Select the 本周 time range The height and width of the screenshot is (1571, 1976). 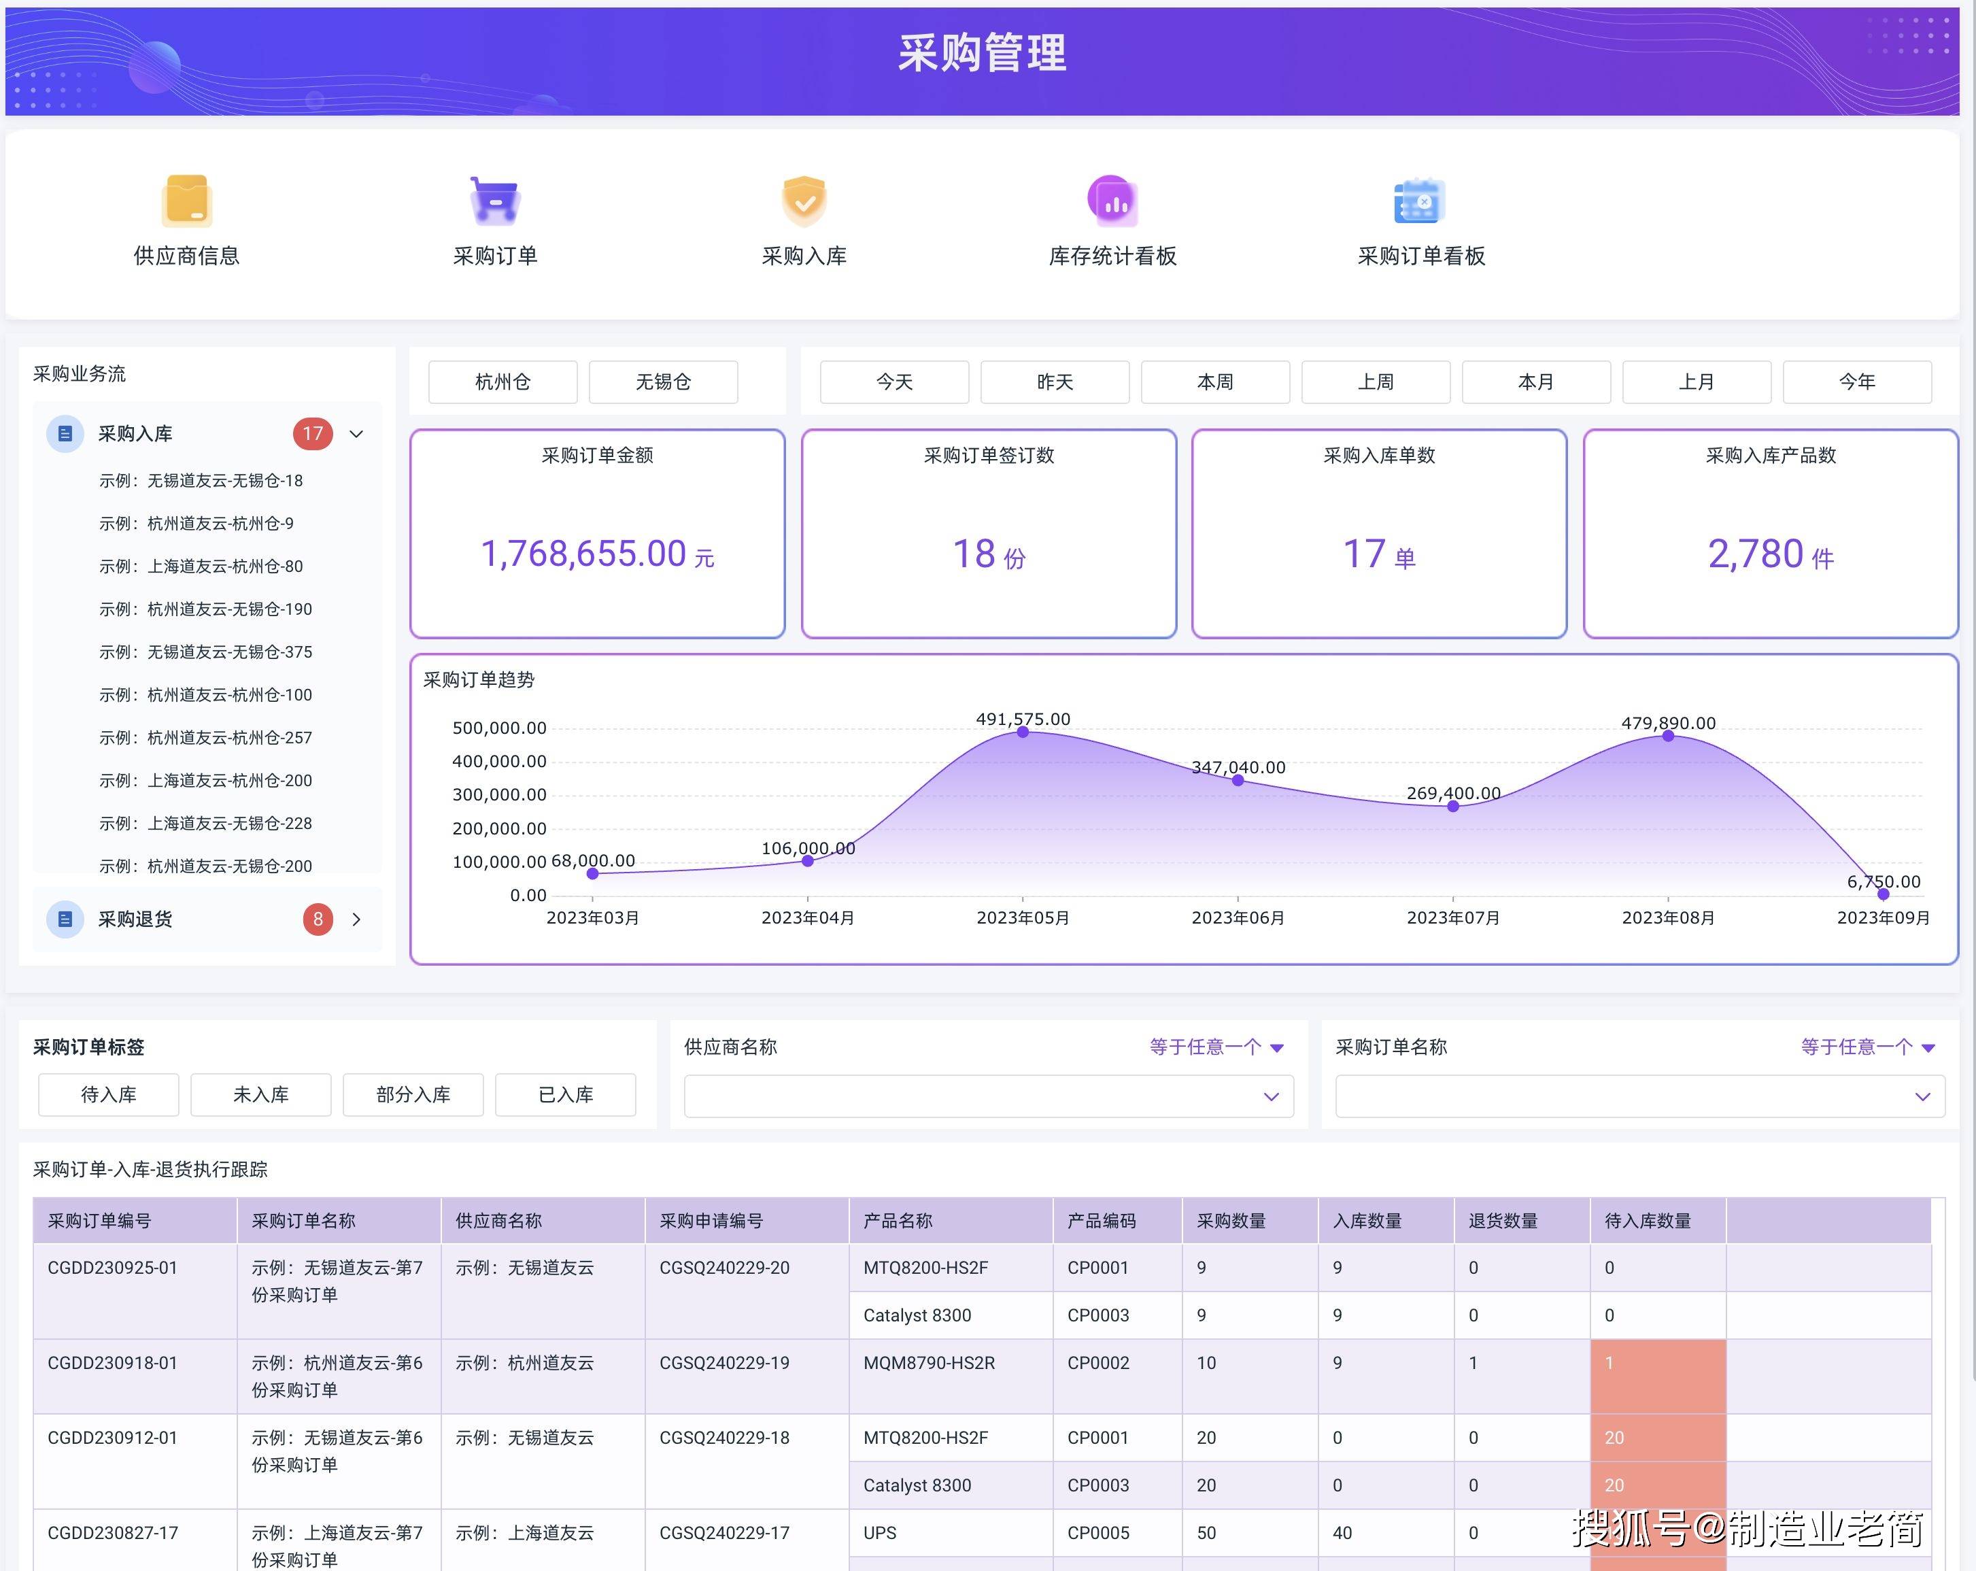(1215, 382)
